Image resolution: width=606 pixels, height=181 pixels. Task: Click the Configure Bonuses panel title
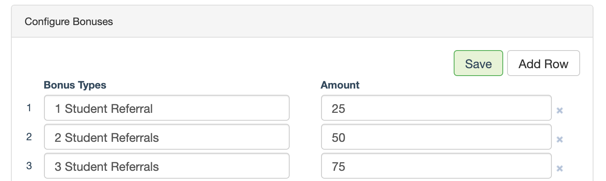click(69, 22)
